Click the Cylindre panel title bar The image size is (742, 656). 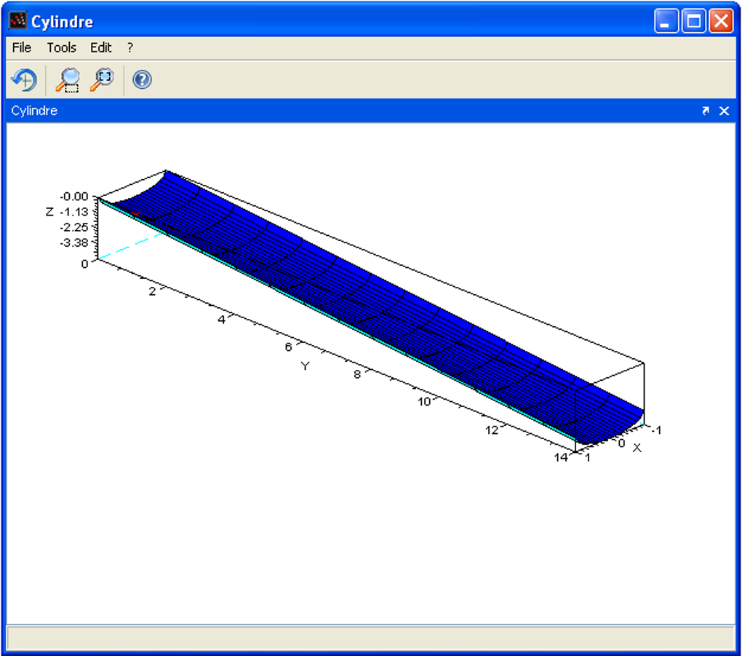(x=371, y=111)
